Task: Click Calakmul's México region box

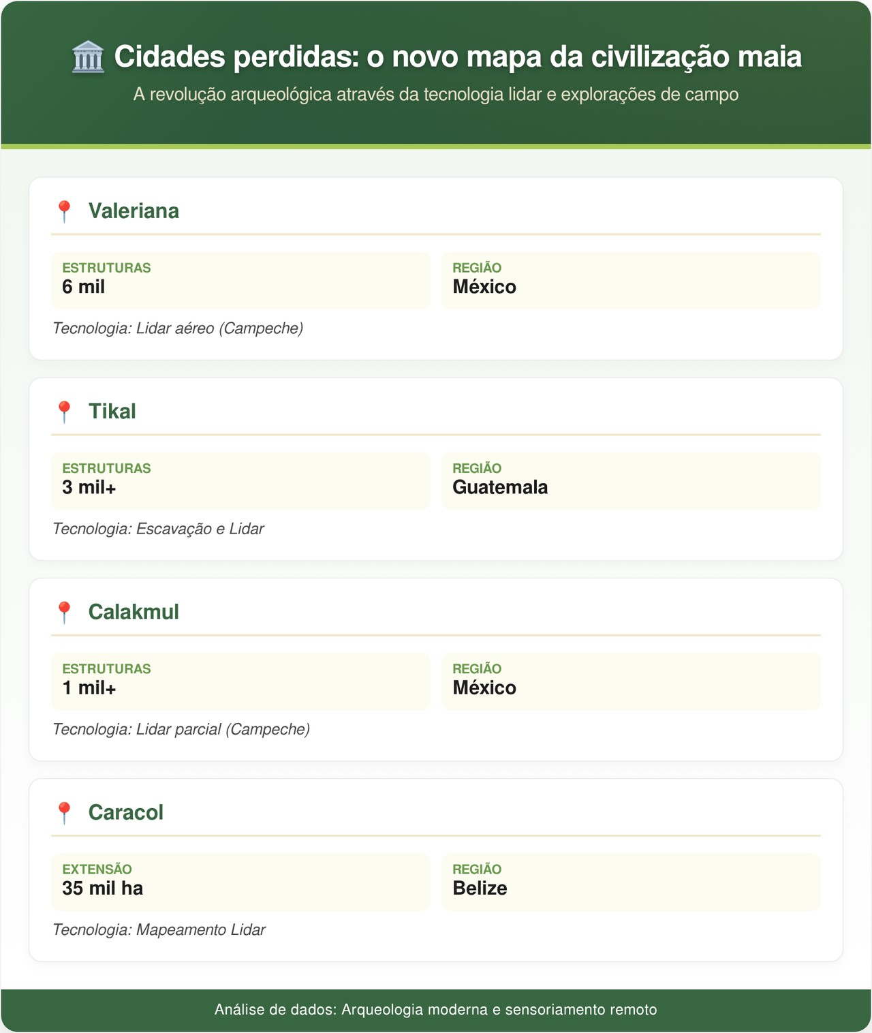Action: [630, 681]
